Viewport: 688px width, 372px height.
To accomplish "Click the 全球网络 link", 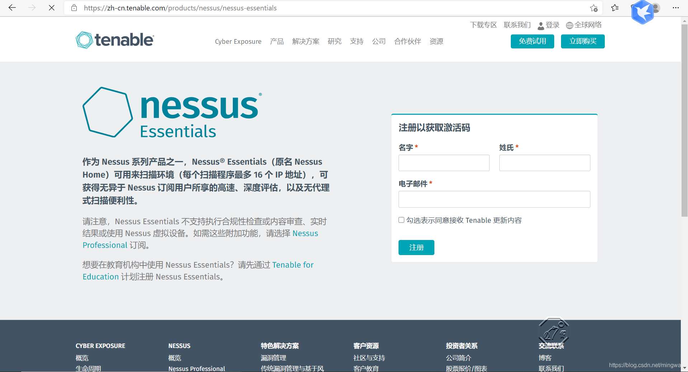I will 588,25.
